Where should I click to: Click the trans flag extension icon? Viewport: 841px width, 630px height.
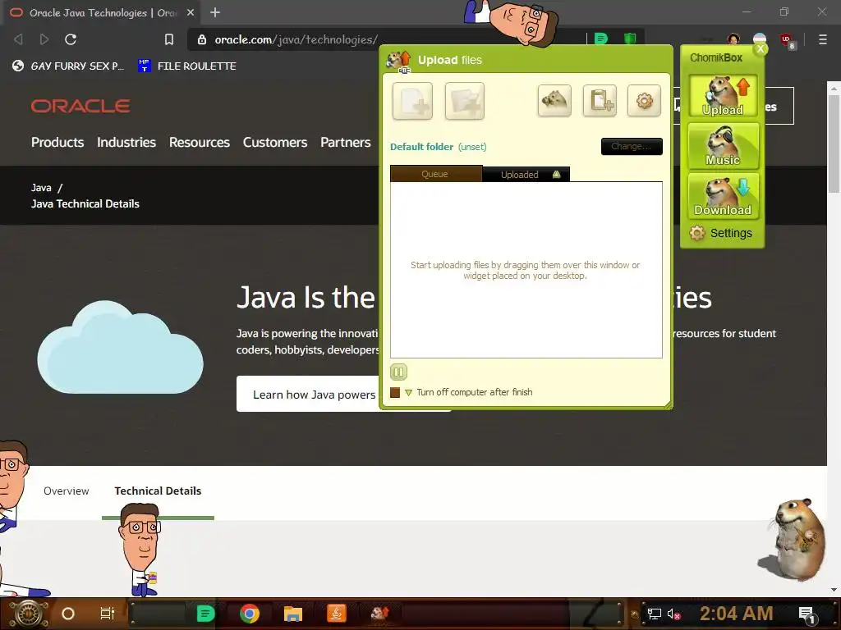click(x=760, y=39)
